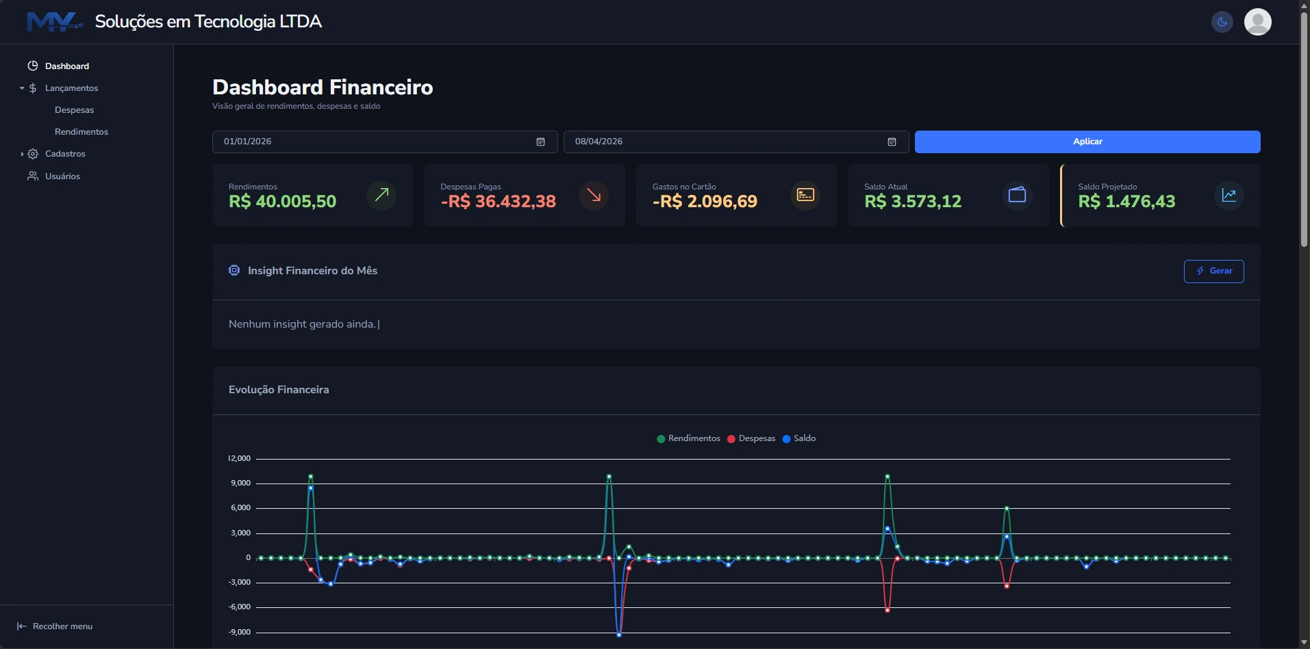Click Rendimentos value R$ 40.005,50
The image size is (1310, 649).
coord(282,202)
